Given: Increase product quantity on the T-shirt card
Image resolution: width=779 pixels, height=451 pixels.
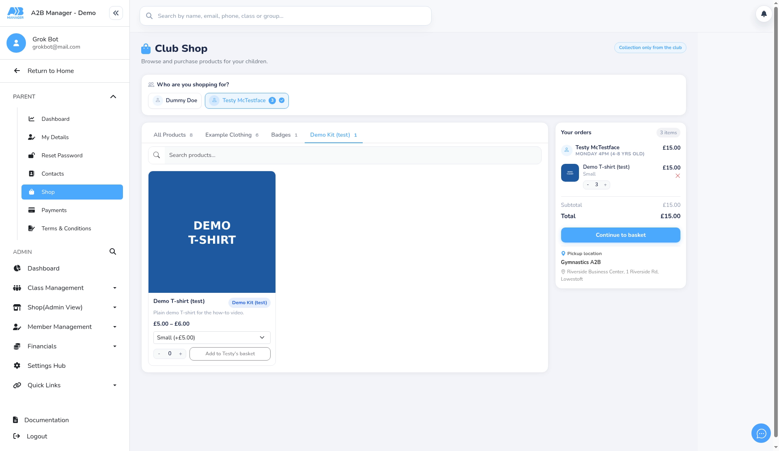Looking at the screenshot, I should click(x=181, y=354).
